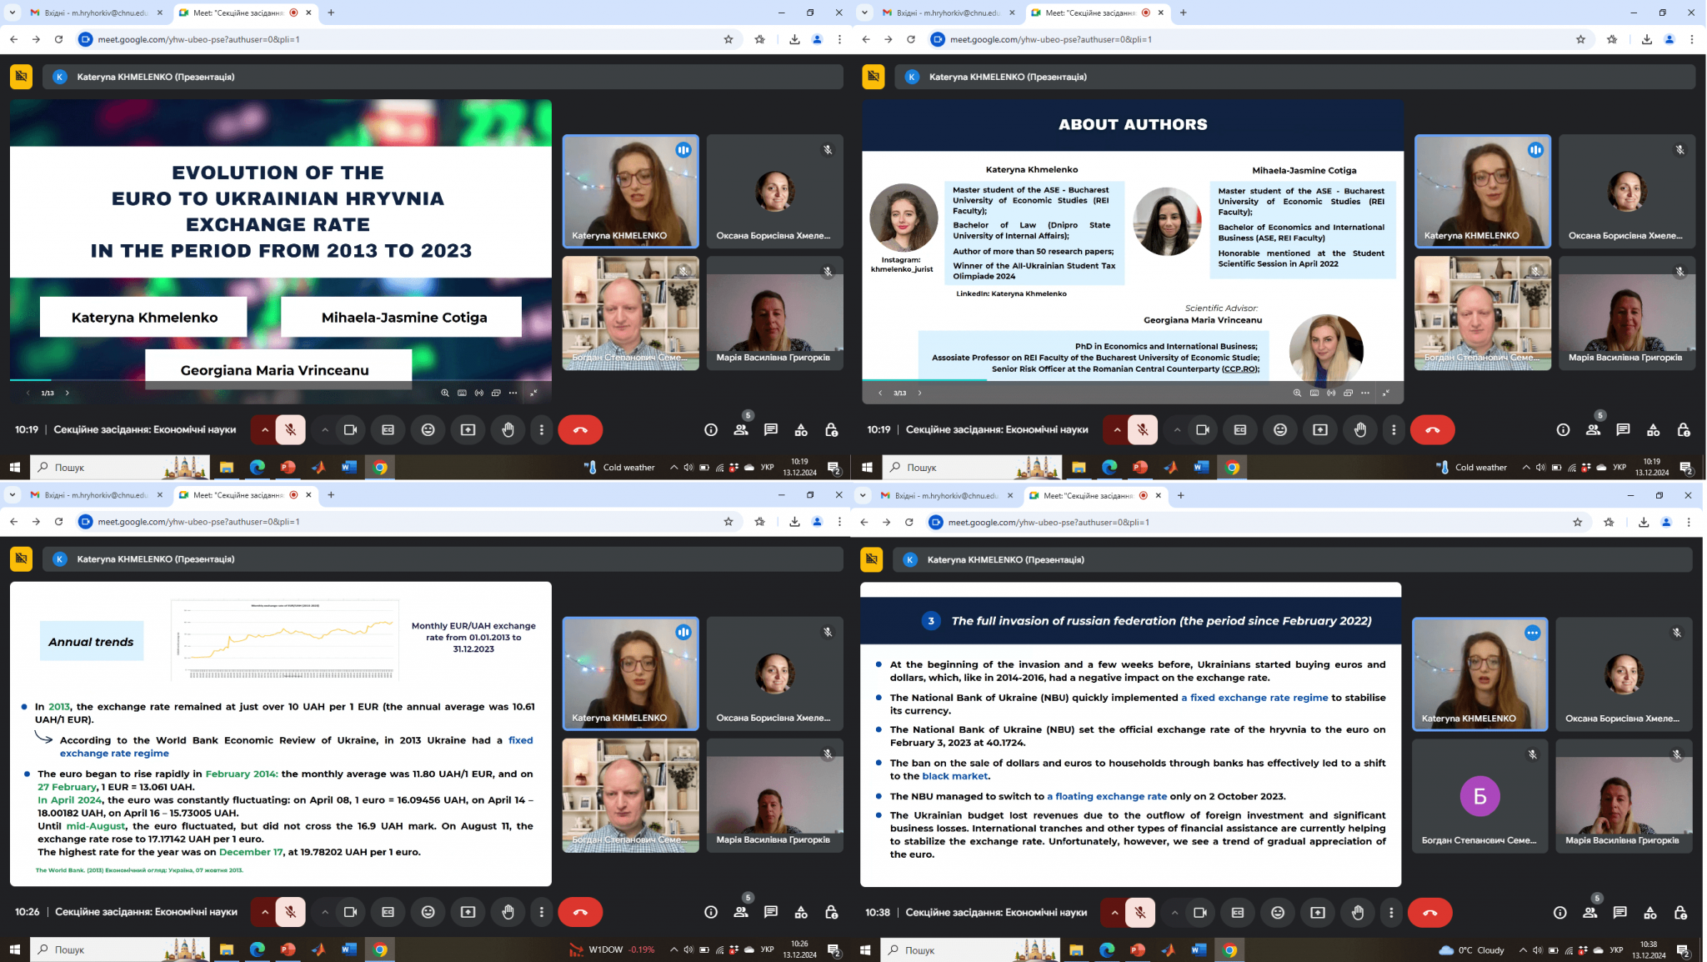Go to previous slide in the 3/13 About Authors presentation
The image size is (1707, 962).
click(880, 393)
